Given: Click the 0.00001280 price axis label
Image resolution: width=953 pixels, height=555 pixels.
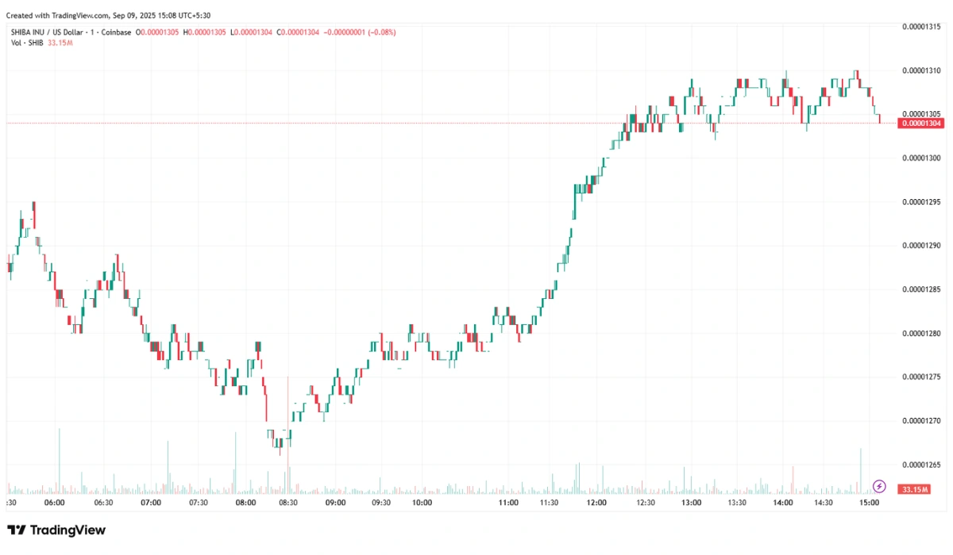Looking at the screenshot, I should click(x=921, y=333).
